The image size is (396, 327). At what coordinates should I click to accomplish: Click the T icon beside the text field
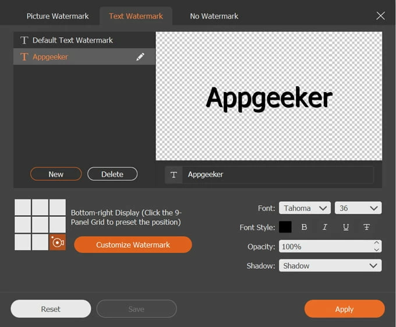pyautogui.click(x=174, y=175)
